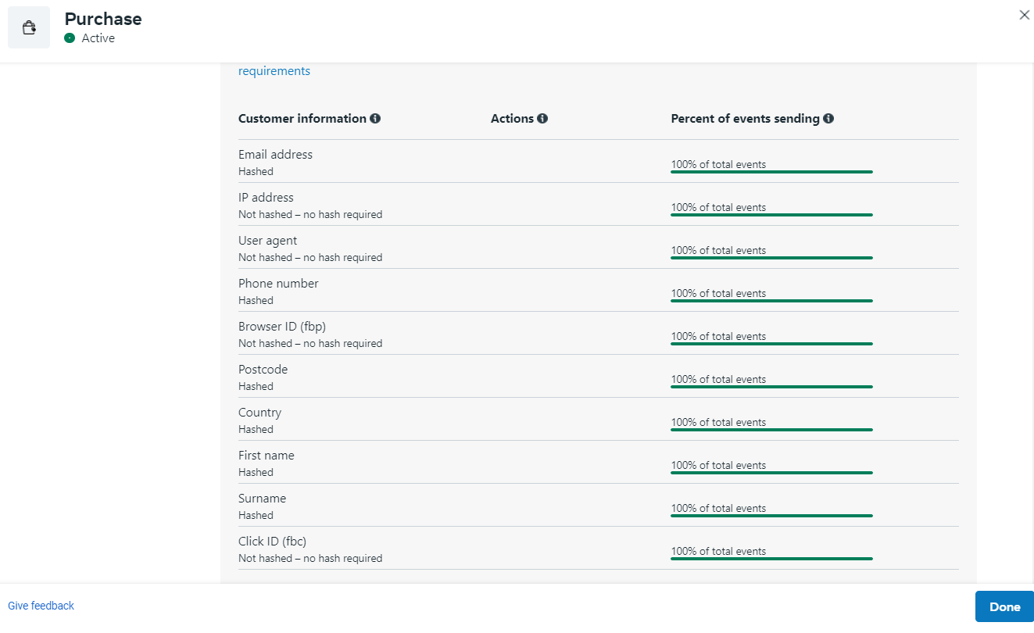Click the Surname row label
The image size is (1034, 633).
262,499
